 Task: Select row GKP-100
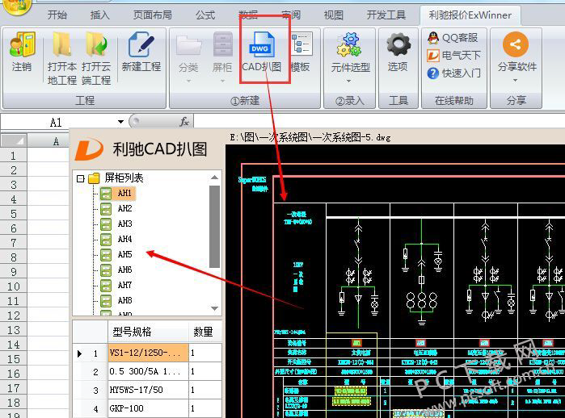pos(148,408)
